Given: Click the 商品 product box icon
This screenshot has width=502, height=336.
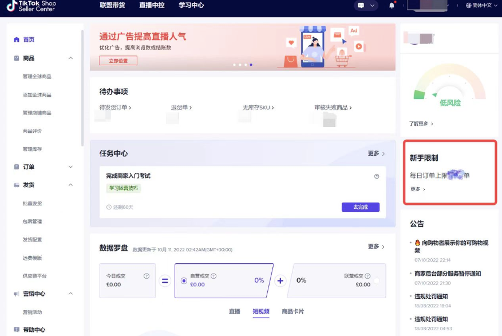Looking at the screenshot, I should click(x=17, y=58).
